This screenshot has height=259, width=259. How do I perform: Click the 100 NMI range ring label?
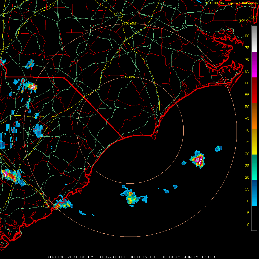pos(130,24)
